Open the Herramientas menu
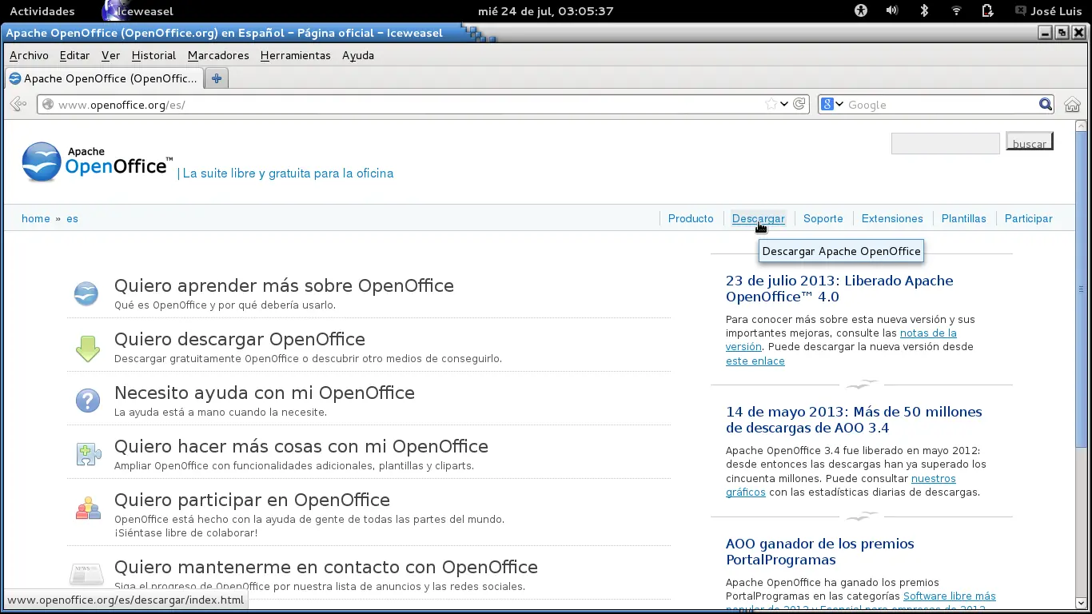 tap(295, 55)
